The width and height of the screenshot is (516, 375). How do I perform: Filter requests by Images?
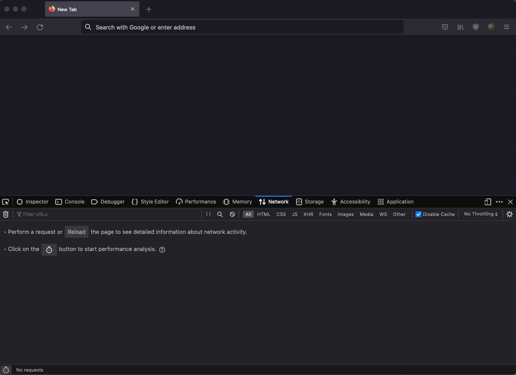[x=346, y=214]
